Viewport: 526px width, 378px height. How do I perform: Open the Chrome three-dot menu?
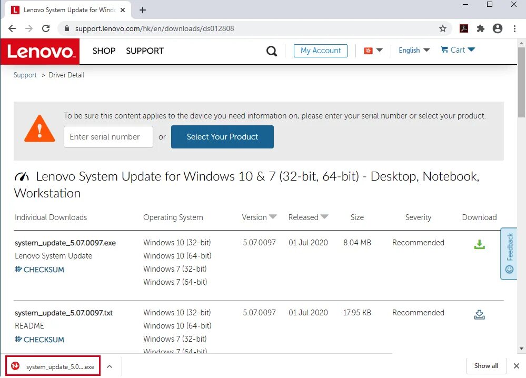click(514, 28)
